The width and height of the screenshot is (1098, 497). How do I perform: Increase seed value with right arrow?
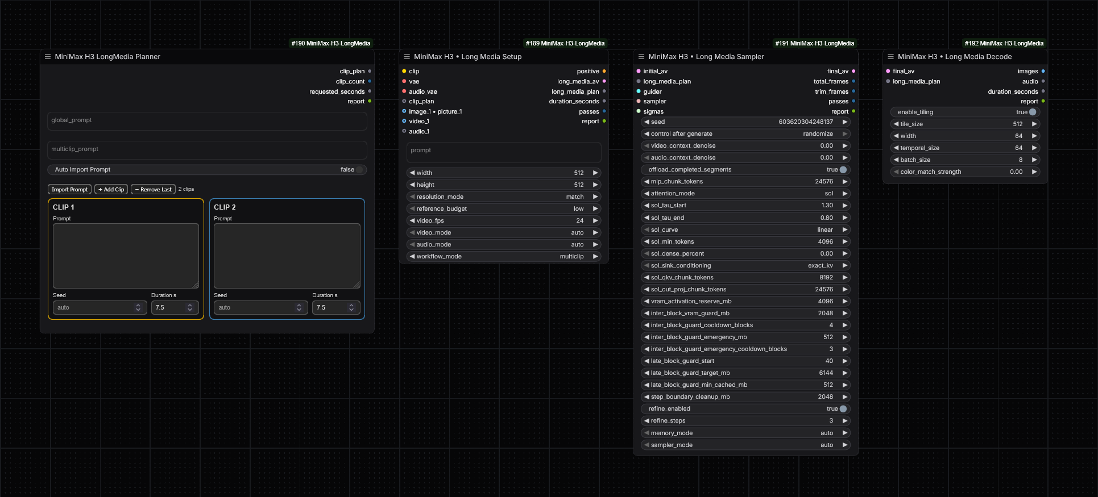(845, 122)
